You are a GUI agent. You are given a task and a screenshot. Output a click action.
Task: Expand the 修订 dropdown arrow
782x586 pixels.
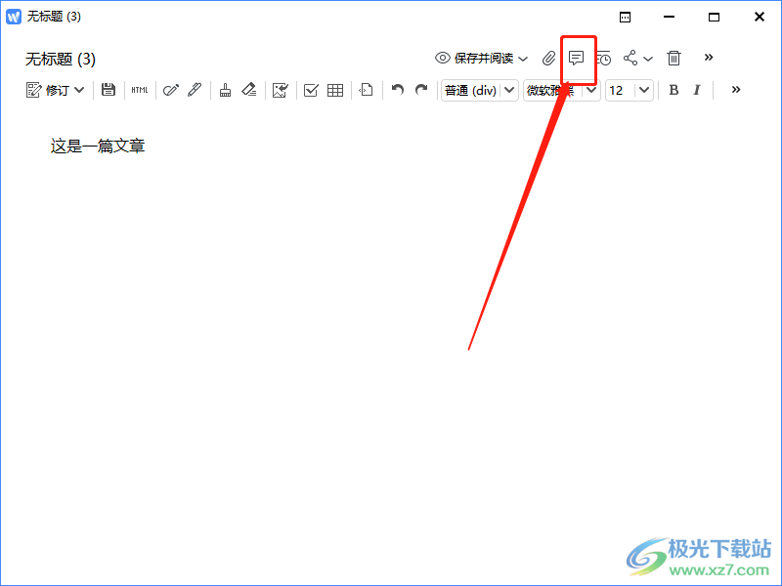click(79, 90)
